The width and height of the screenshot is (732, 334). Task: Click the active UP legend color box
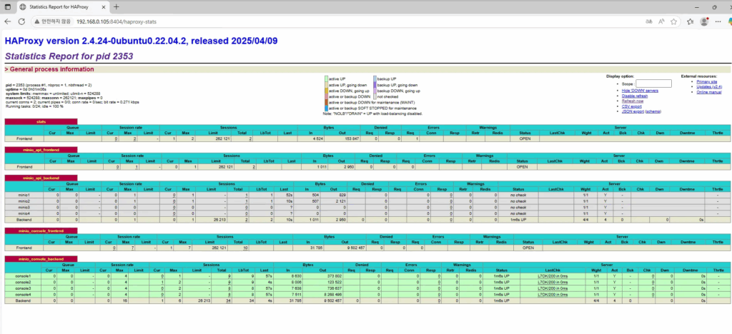[326, 79]
